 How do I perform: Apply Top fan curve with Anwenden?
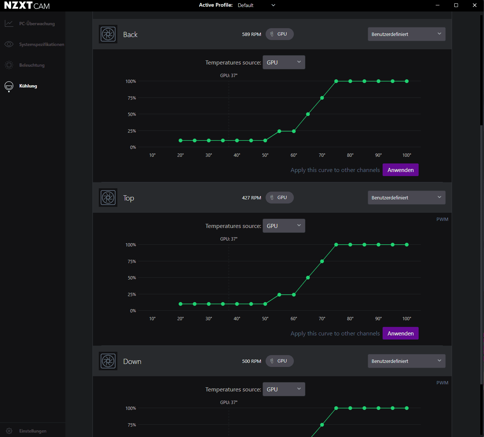[x=400, y=333]
